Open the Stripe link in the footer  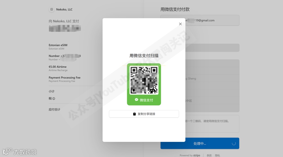click(197, 155)
